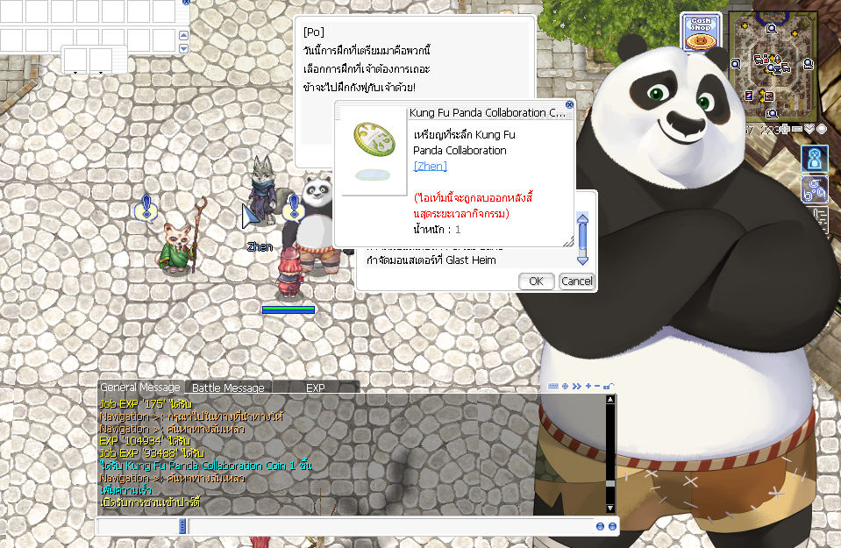The image size is (841, 548).
Task: Click the chat line "Job EXP '93488'"
Action: coord(152,453)
